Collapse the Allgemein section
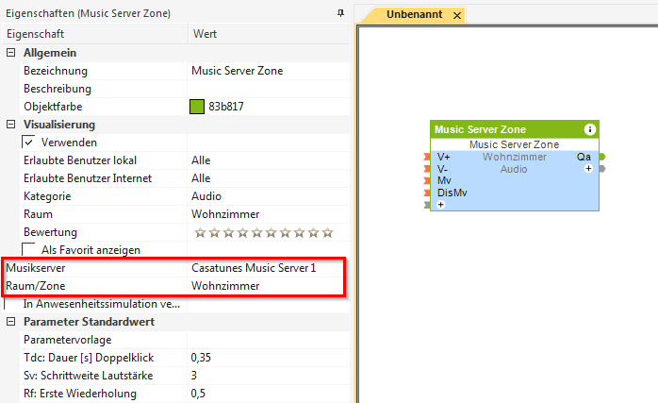The height and width of the screenshot is (403, 658). (x=11, y=52)
